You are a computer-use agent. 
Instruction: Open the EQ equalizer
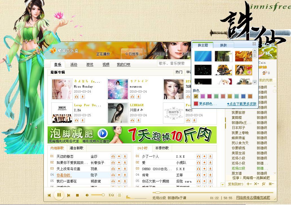(x=111, y=195)
